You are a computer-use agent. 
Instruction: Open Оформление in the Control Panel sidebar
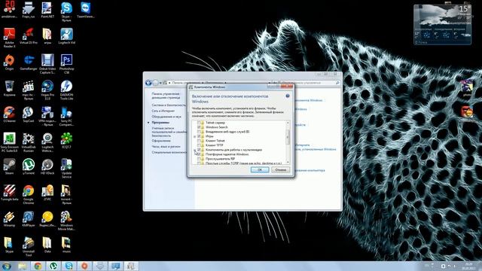161,141
